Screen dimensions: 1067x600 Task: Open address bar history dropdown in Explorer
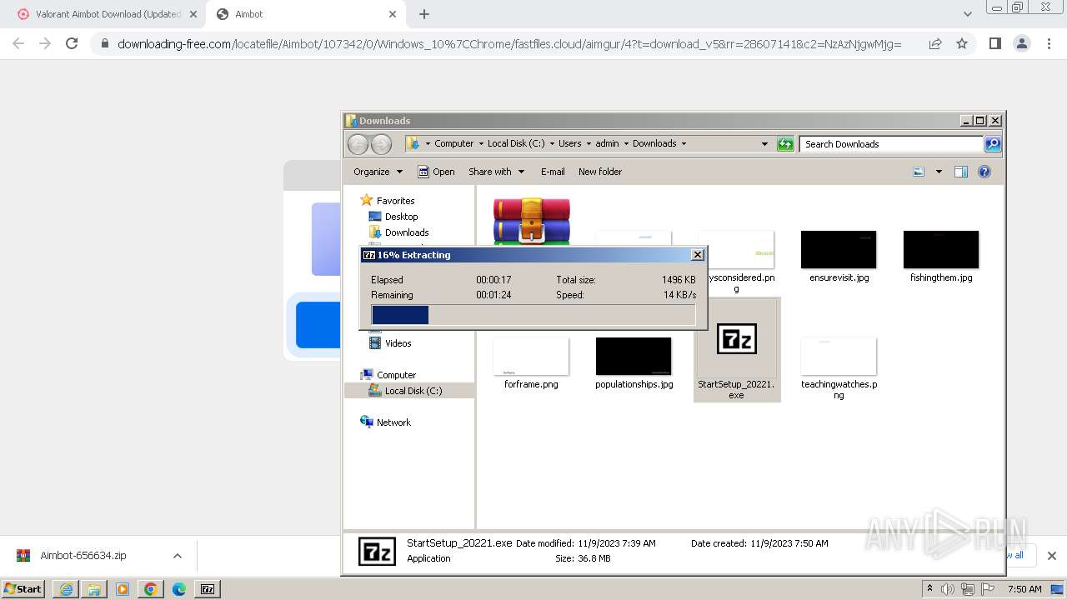tap(764, 144)
